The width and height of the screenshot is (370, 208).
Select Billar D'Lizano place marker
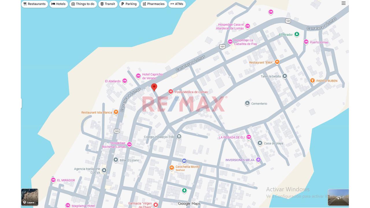tap(116, 160)
